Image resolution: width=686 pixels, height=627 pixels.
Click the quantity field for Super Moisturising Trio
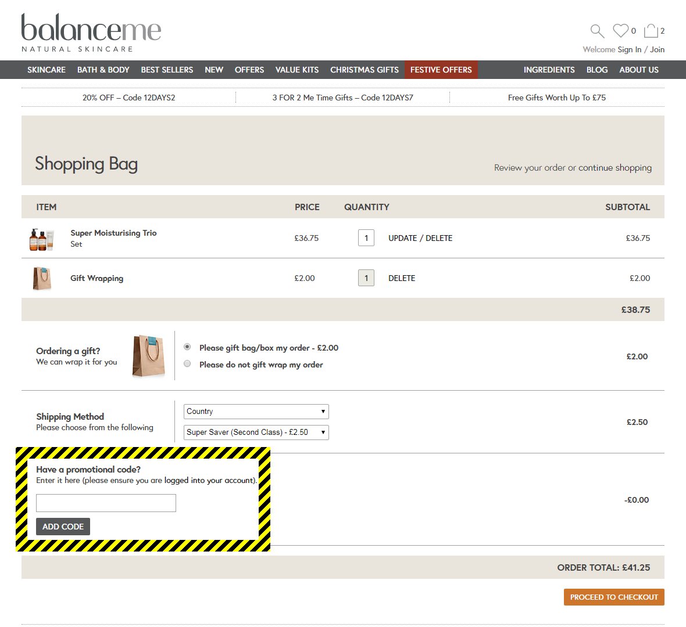[x=366, y=238]
